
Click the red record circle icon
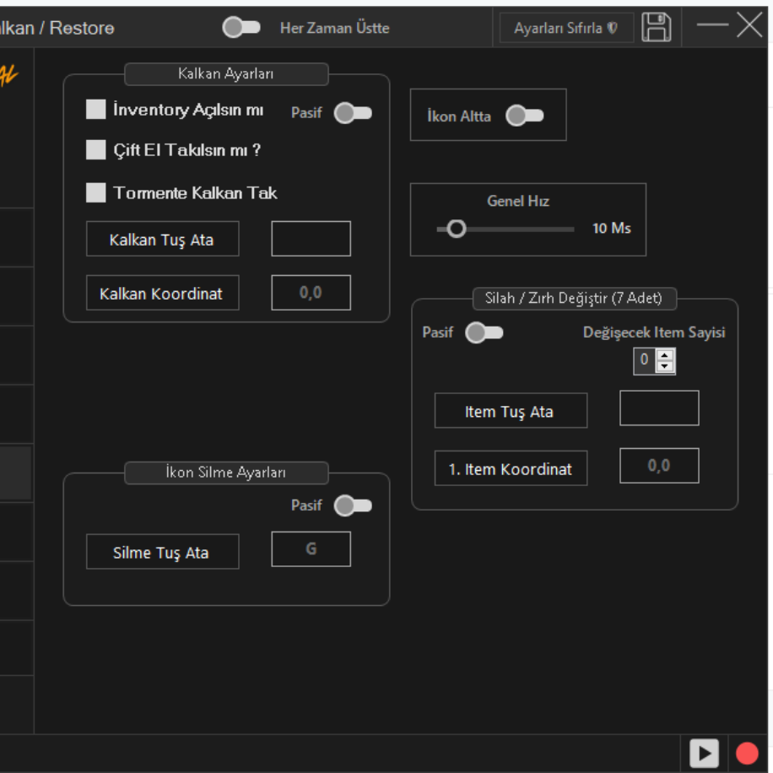747,753
